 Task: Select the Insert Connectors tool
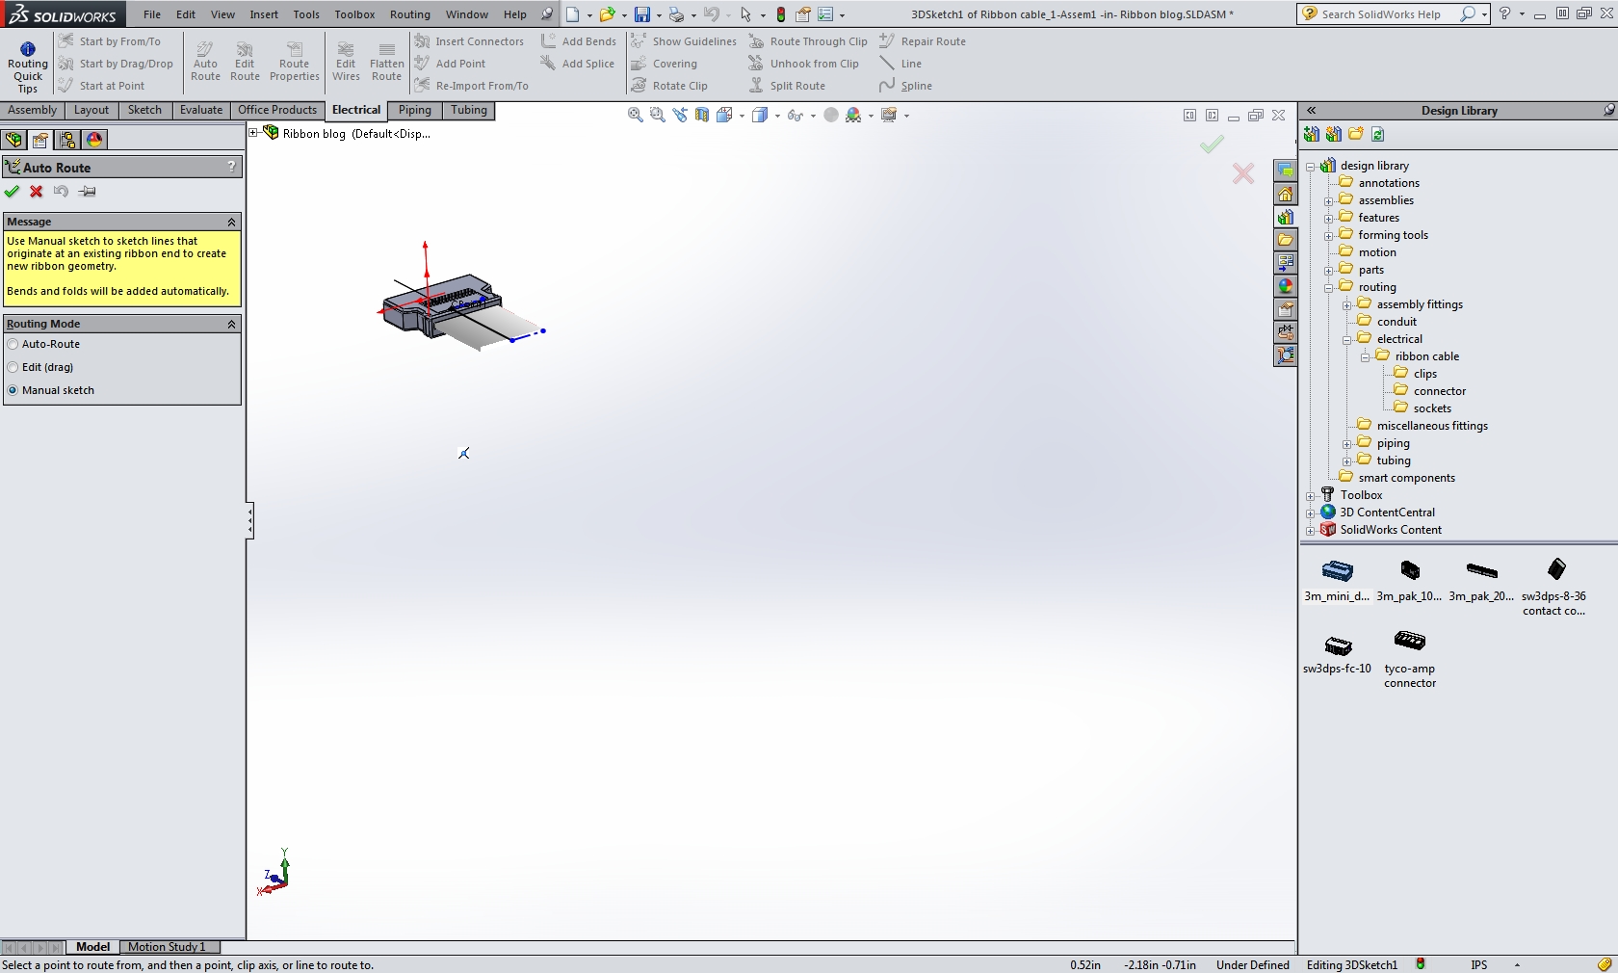(470, 41)
